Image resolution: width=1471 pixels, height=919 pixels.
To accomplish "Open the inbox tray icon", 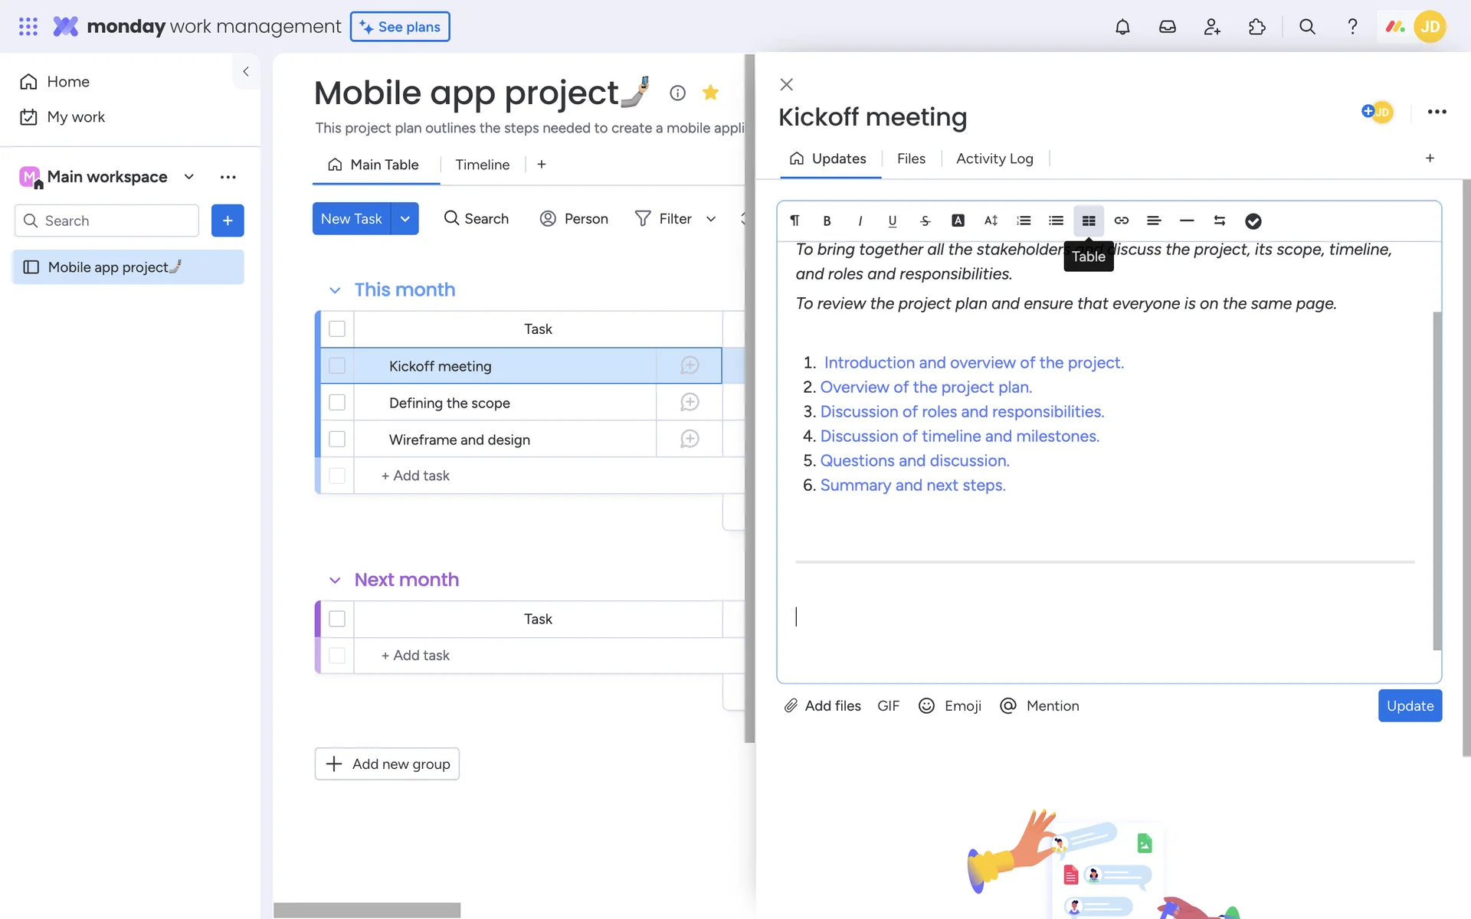I will (x=1167, y=27).
